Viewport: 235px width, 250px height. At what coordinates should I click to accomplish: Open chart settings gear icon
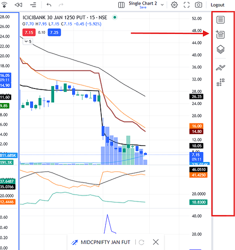click(174, 5)
